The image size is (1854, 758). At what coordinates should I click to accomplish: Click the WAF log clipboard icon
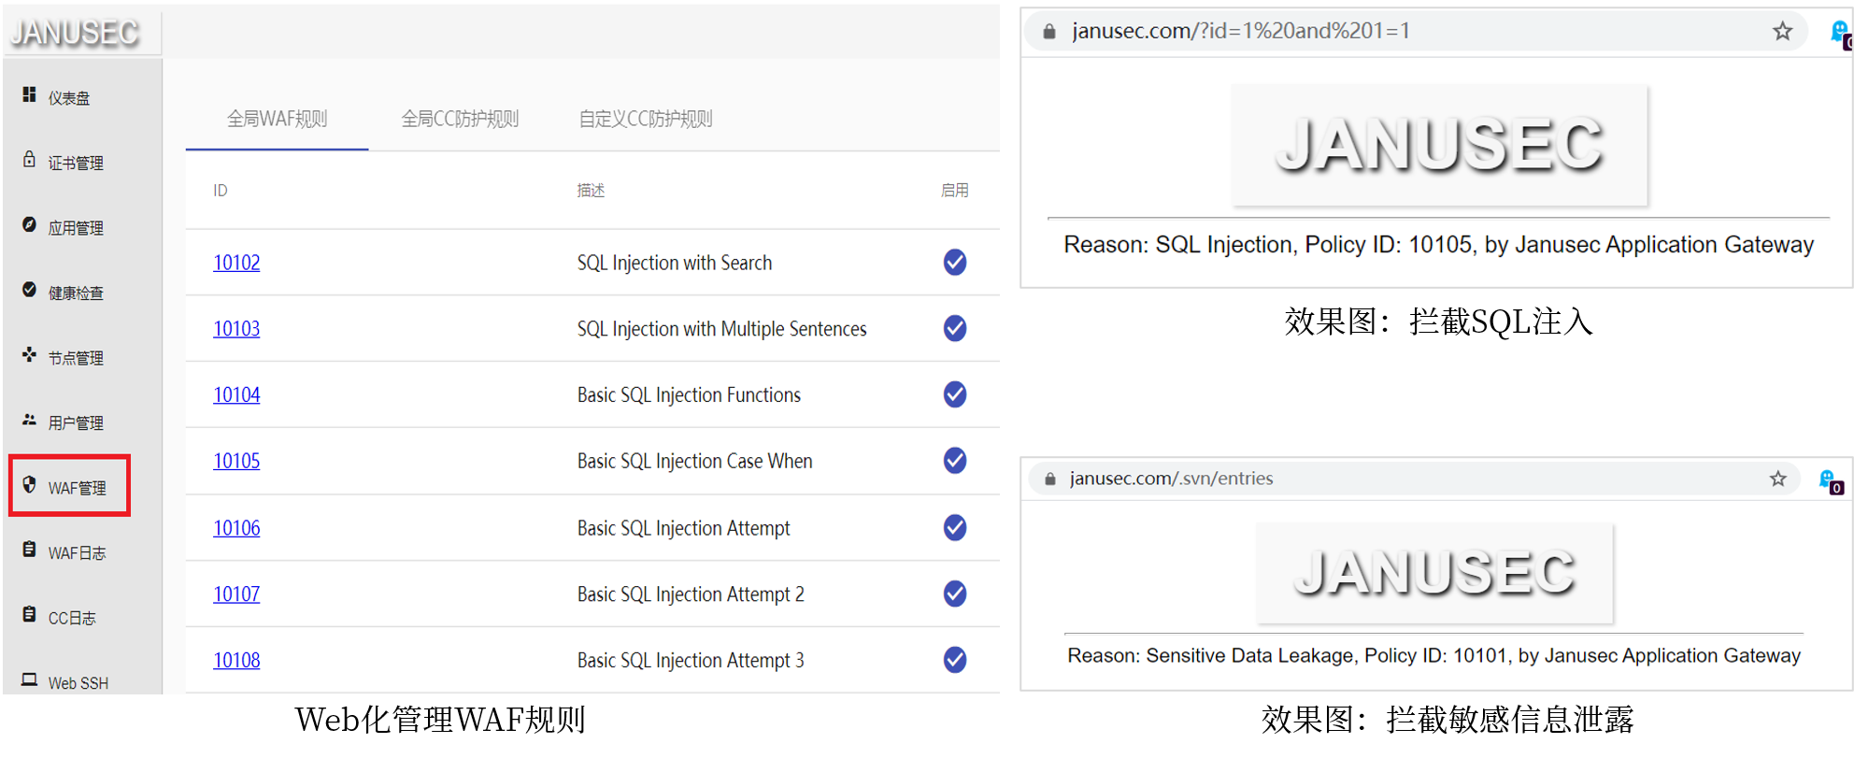[30, 551]
